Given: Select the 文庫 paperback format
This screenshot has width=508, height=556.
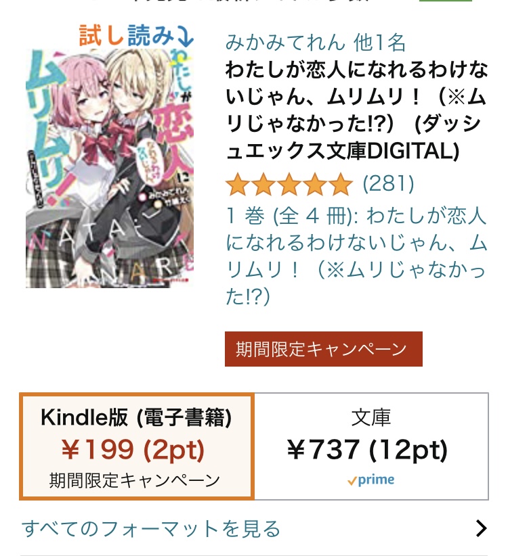Looking at the screenshot, I should [371, 446].
